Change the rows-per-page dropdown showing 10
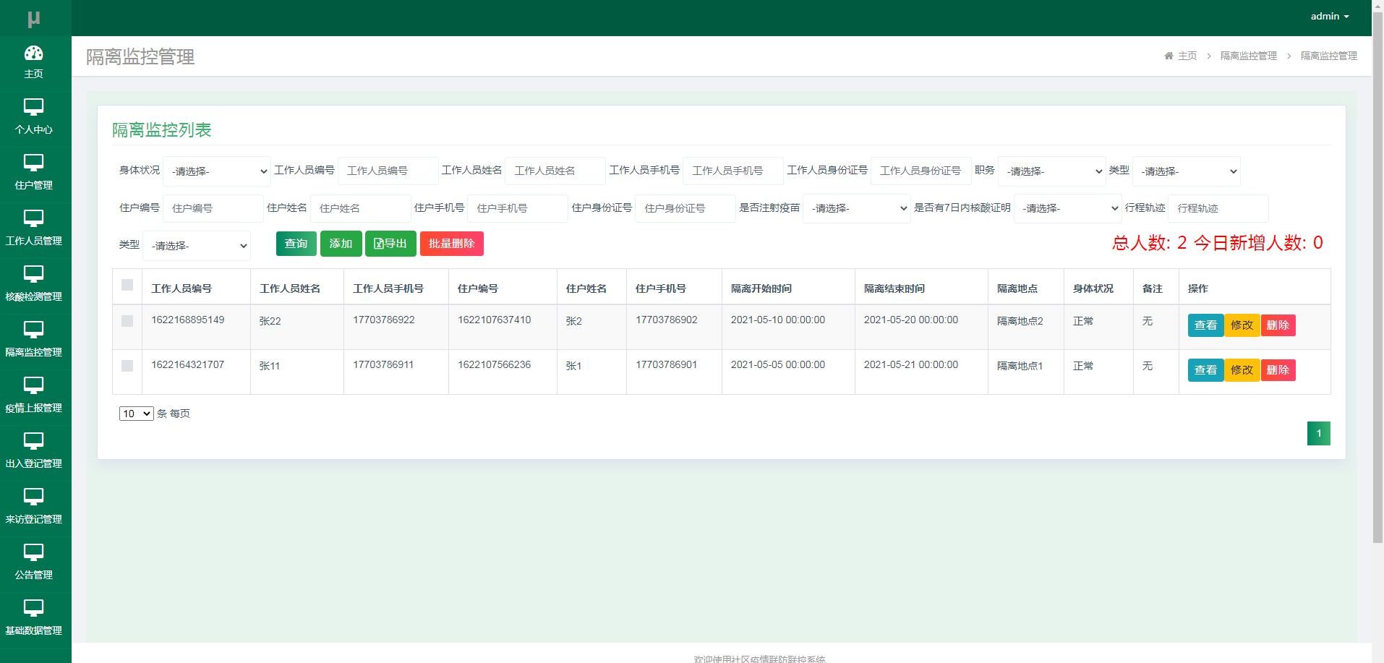This screenshot has height=663, width=1384. pyautogui.click(x=137, y=414)
